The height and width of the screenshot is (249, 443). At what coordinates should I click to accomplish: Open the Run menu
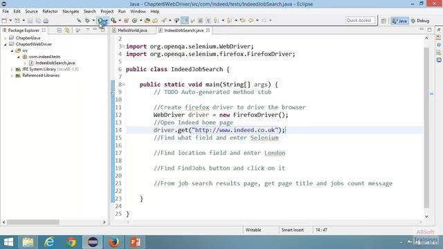[122, 11]
